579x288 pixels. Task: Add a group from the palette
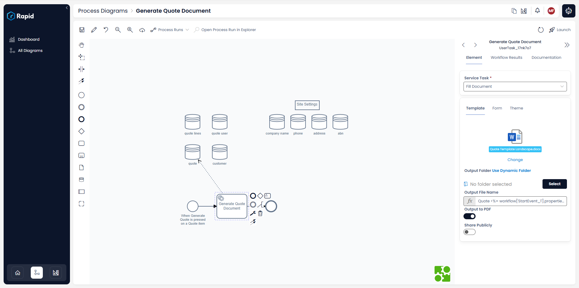pos(81,204)
